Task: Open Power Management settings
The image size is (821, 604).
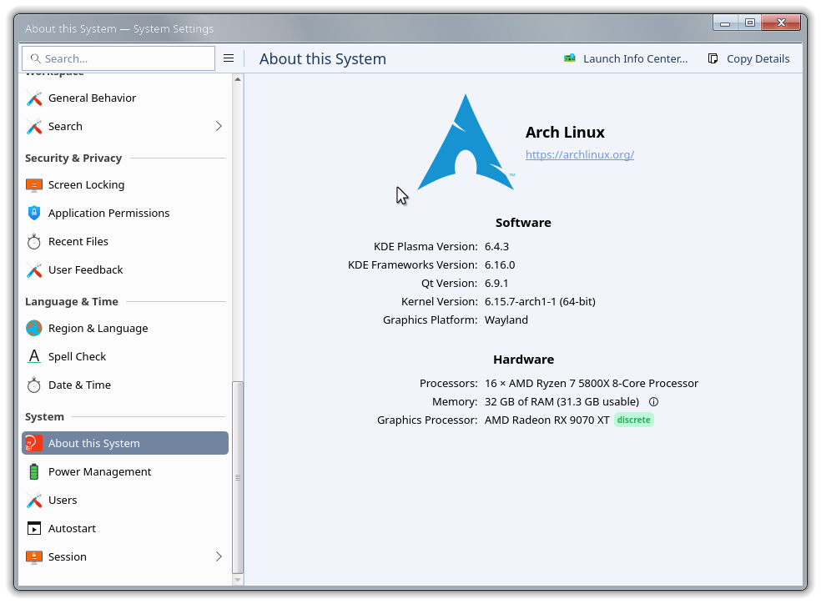Action: coord(125,471)
